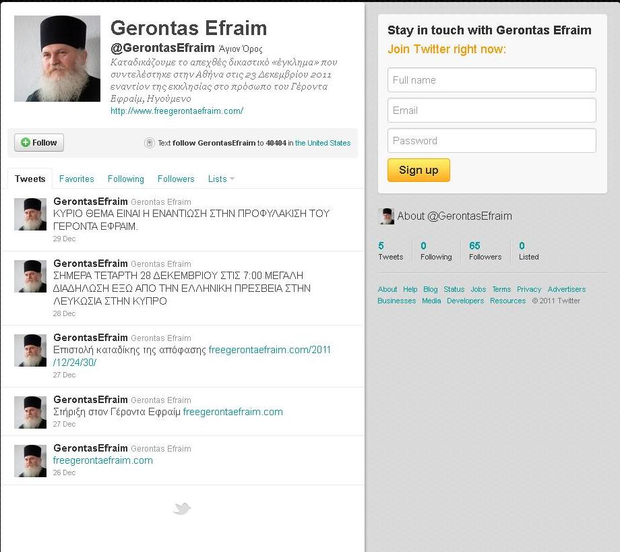Click the avatar on the 26 Dec tweet
This screenshot has height=552, width=620.
[x=30, y=461]
